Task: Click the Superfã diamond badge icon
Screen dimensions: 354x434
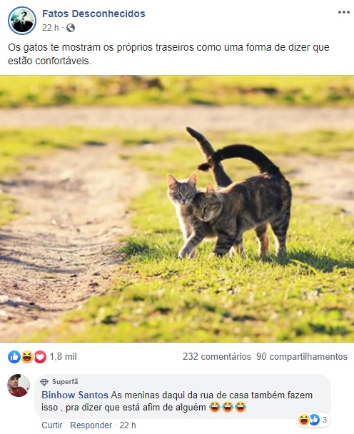Action: click(x=44, y=382)
